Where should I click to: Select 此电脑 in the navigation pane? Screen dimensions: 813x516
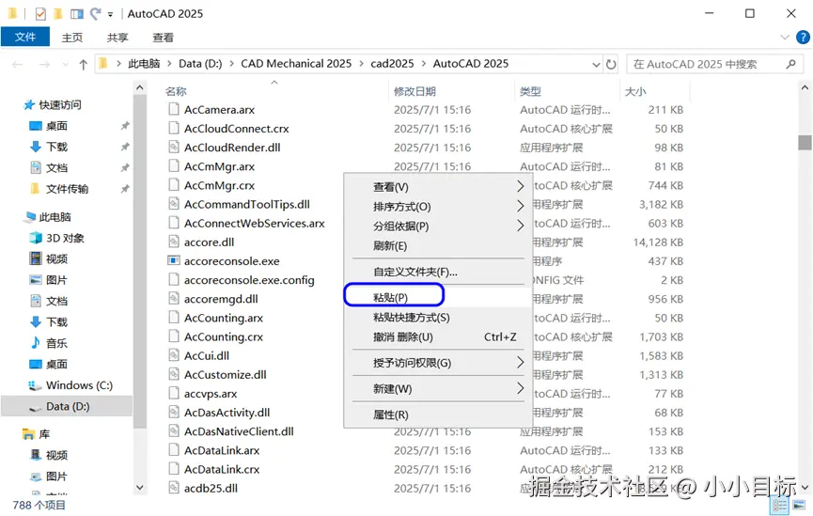point(55,217)
